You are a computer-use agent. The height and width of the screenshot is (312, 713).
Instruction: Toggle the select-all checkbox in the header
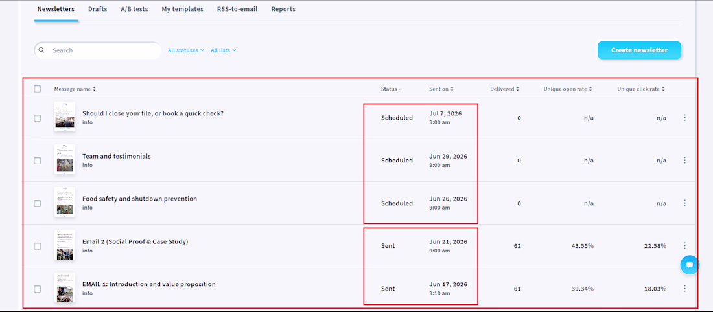[x=38, y=89]
